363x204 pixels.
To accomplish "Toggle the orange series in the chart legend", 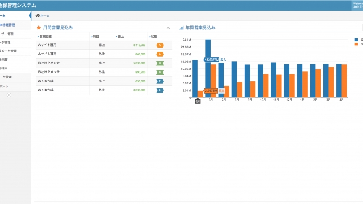I will click(x=356, y=44).
